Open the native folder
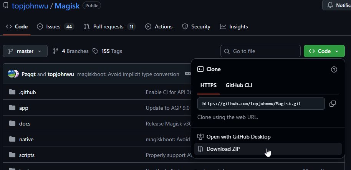This screenshot has height=170, width=351. (x=26, y=139)
